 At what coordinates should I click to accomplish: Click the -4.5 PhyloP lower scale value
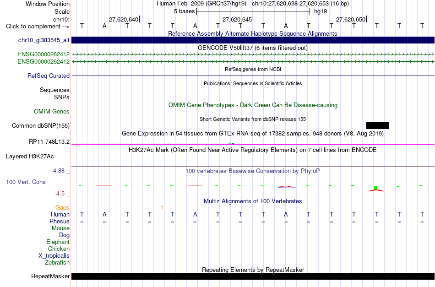(x=60, y=194)
